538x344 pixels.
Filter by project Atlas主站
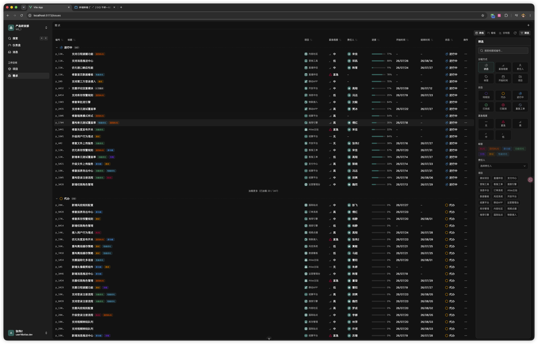(x=512, y=191)
